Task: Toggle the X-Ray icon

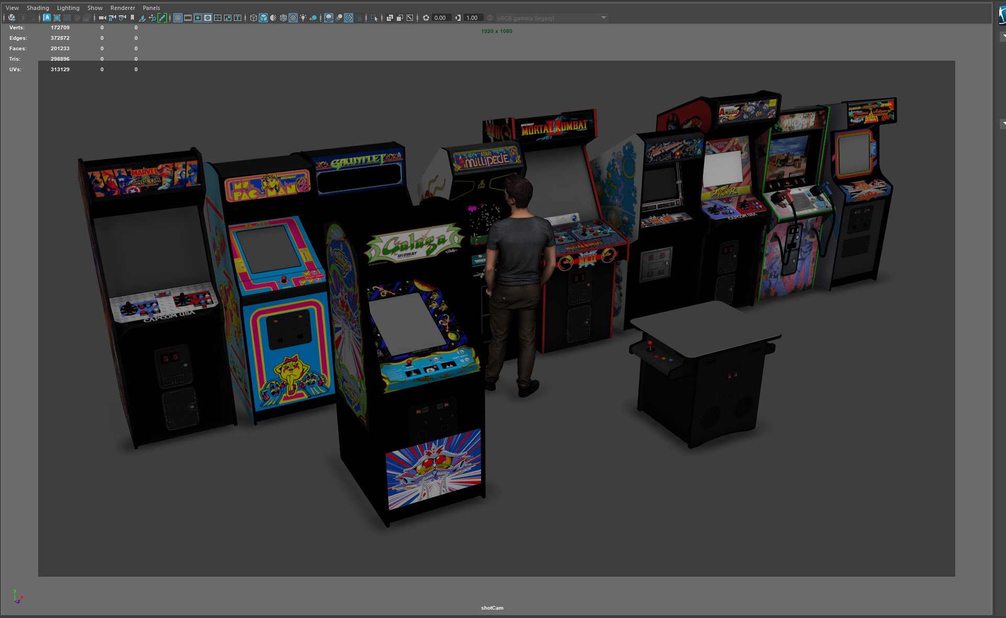Action: coord(390,18)
